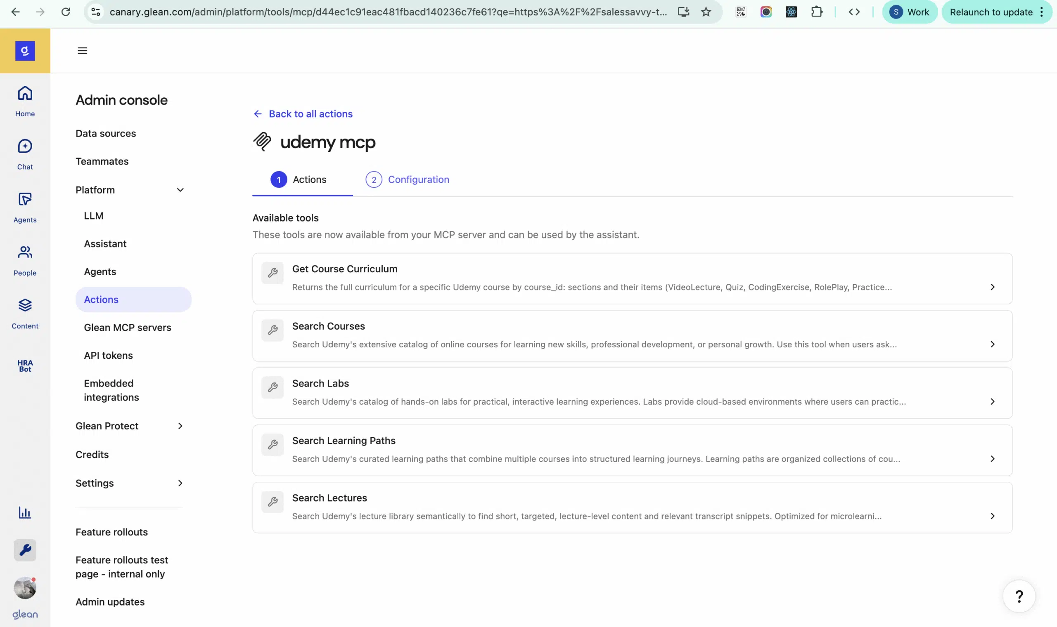Click the Glean logo in top-left corner
Image resolution: width=1057 pixels, height=627 pixels.
coord(25,51)
